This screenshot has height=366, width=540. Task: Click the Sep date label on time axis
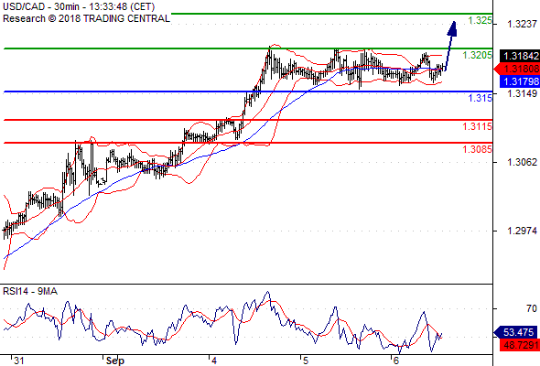coord(115,361)
